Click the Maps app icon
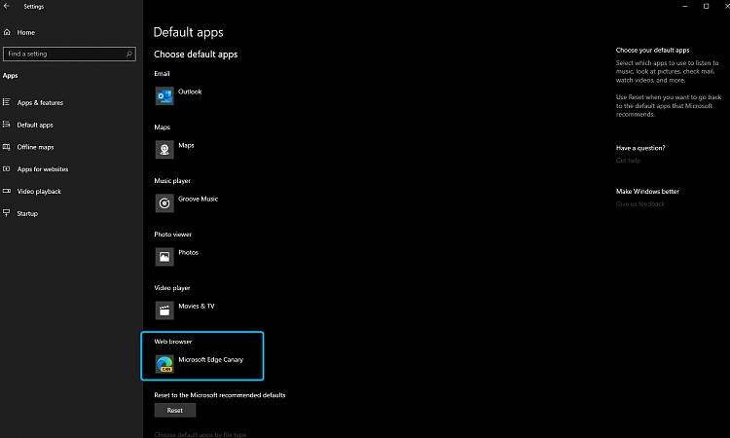 point(164,150)
